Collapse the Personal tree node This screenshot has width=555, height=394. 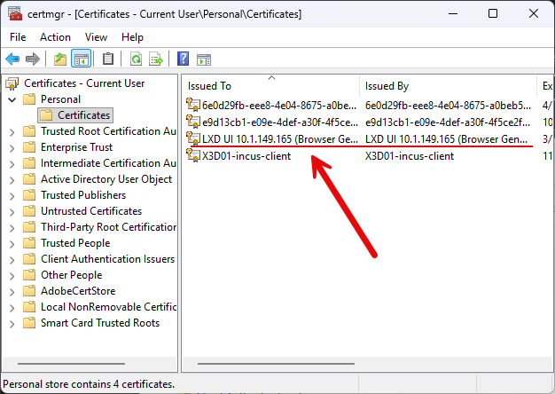(x=12, y=99)
